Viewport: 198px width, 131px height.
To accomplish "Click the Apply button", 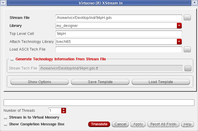I will coord(138,124).
